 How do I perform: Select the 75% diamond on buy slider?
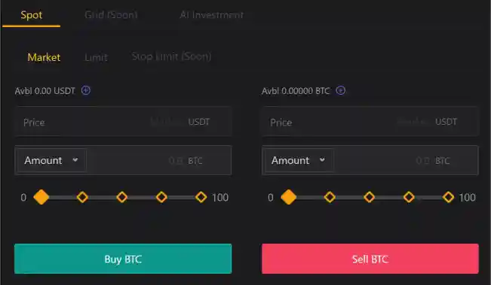click(161, 197)
